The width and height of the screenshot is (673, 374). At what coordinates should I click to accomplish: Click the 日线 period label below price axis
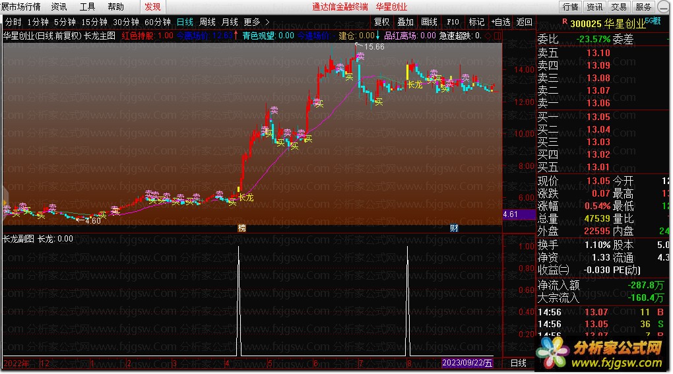point(519,363)
